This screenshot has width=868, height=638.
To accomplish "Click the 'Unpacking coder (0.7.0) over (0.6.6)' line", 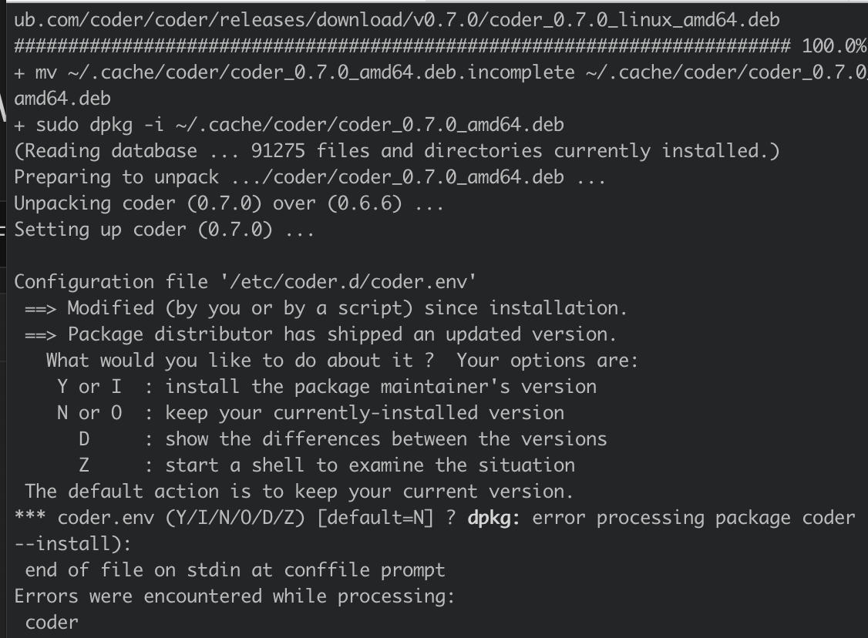I will click(x=229, y=203).
